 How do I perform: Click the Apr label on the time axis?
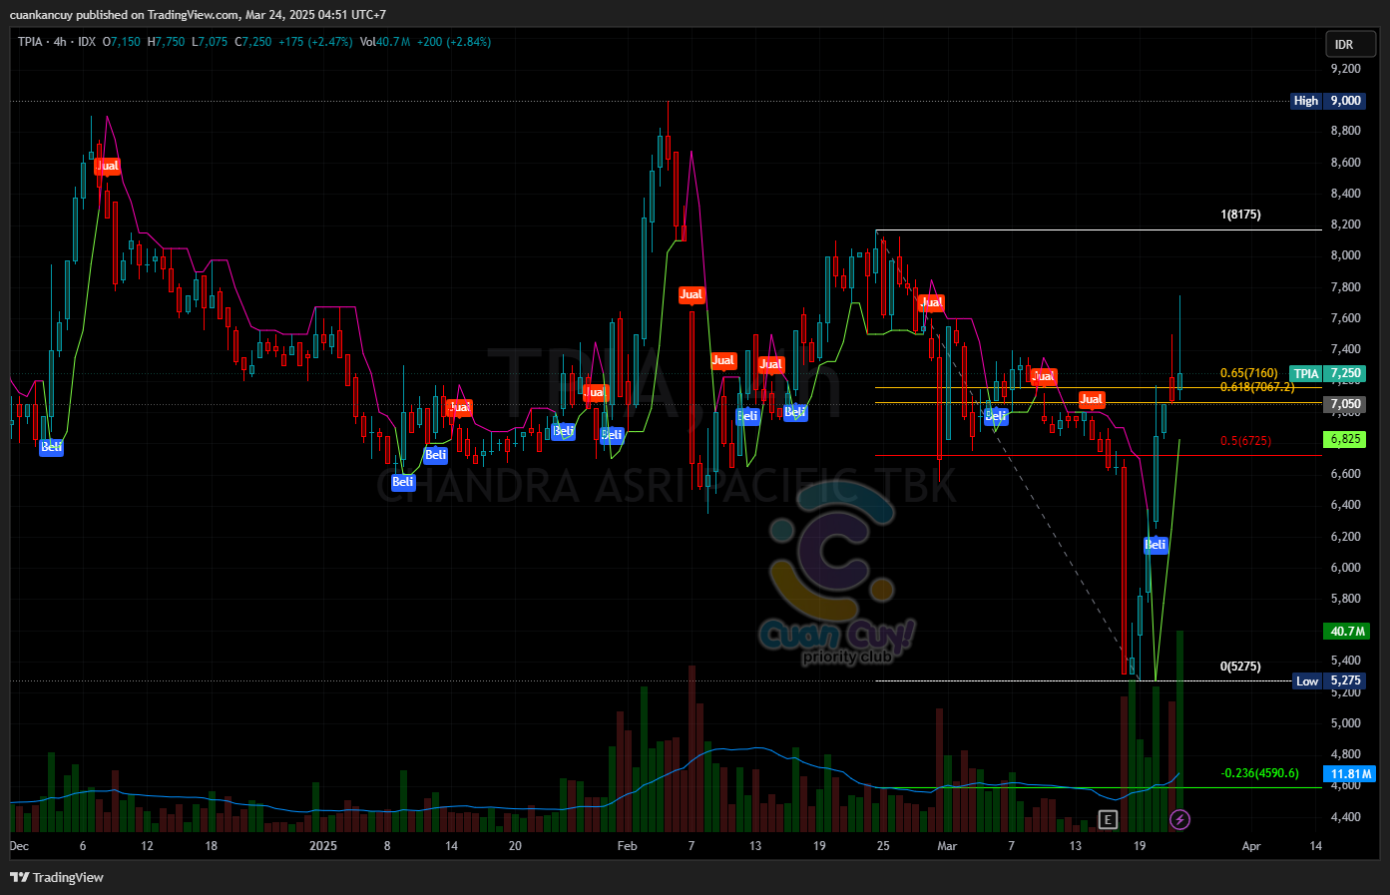[x=1251, y=846]
